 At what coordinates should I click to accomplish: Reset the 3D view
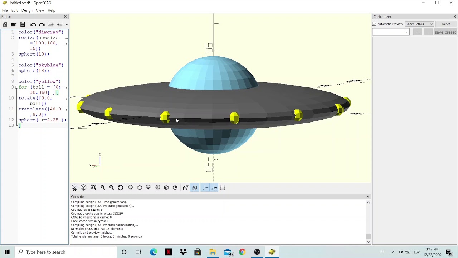pyautogui.click(x=121, y=188)
